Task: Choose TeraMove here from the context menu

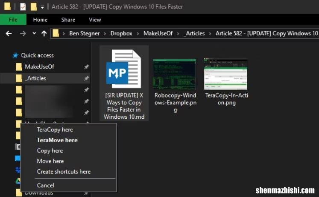Action: pyautogui.click(x=57, y=140)
